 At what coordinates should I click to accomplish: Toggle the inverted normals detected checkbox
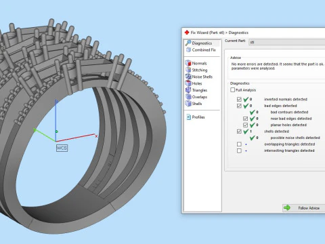pyautogui.click(x=239, y=100)
